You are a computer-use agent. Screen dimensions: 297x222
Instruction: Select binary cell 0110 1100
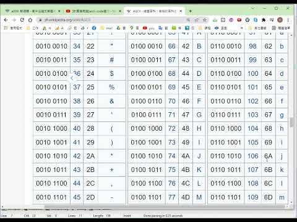[x=226, y=183]
